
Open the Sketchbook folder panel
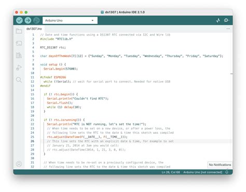[19, 31]
